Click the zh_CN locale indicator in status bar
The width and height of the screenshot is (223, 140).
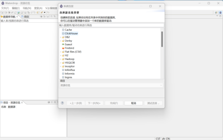(x=166, y=139)
